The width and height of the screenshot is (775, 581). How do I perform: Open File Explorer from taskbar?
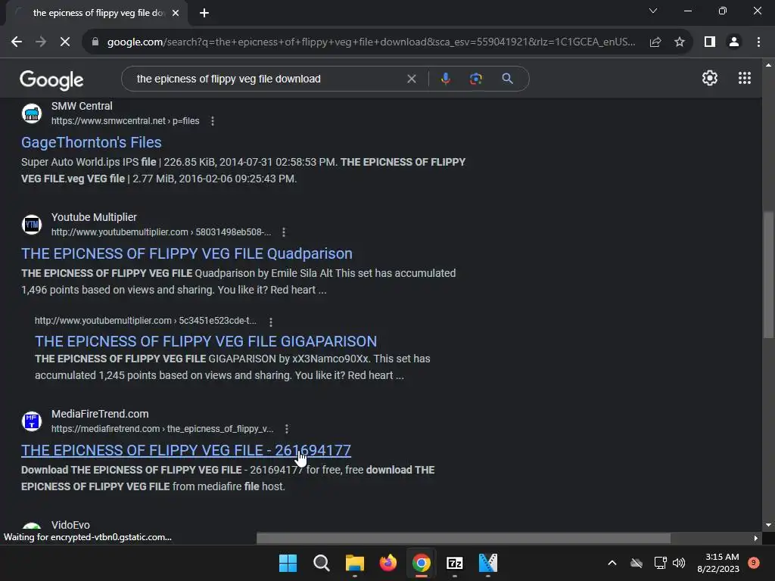(355, 563)
